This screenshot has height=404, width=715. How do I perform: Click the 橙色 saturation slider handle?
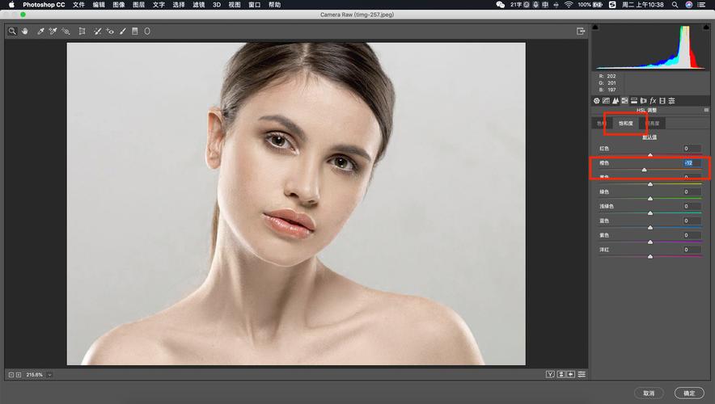[644, 170]
